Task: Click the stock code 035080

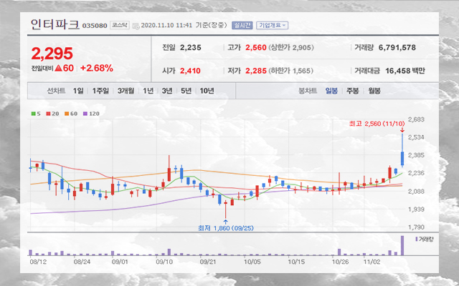Action: [x=95, y=26]
